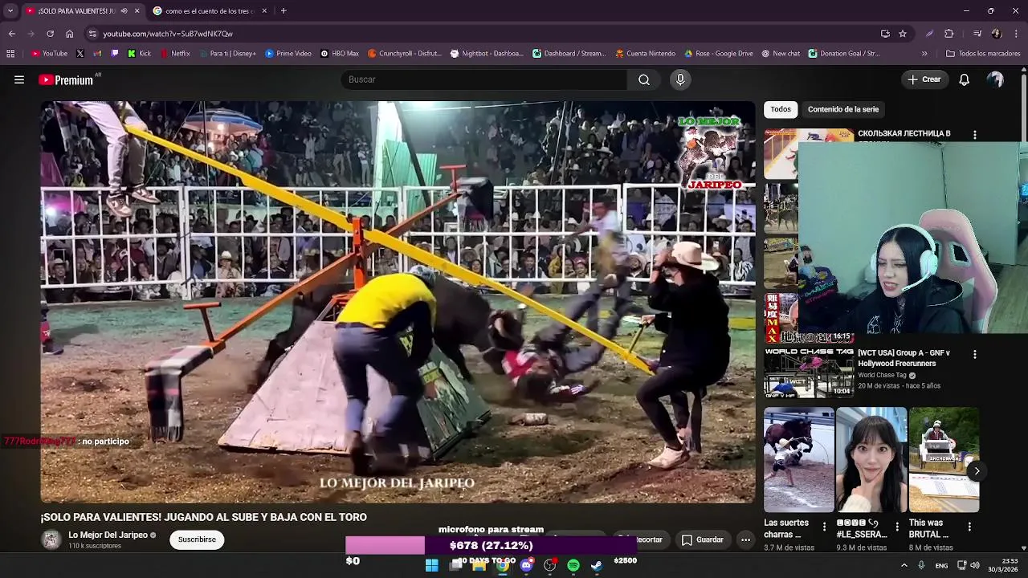Open browser home page icon
1028x578 pixels.
point(69,34)
